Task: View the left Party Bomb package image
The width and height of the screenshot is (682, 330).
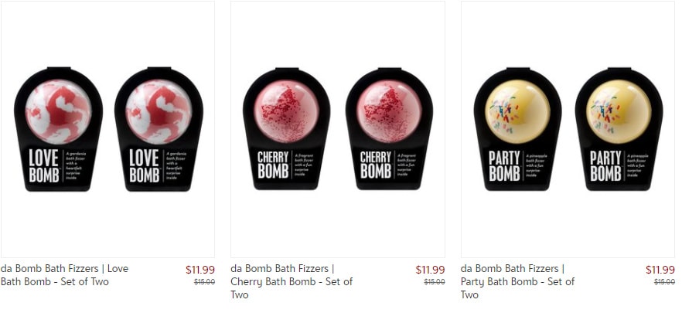Action: [x=517, y=129]
